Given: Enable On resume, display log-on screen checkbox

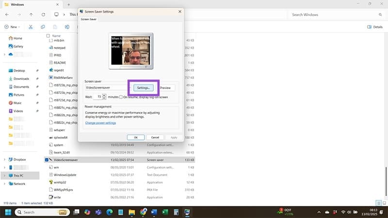Looking at the screenshot, I should pyautogui.click(x=121, y=97).
